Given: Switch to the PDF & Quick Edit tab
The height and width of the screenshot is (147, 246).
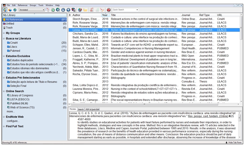Looking at the screenshot, I should (x=92, y=109).
